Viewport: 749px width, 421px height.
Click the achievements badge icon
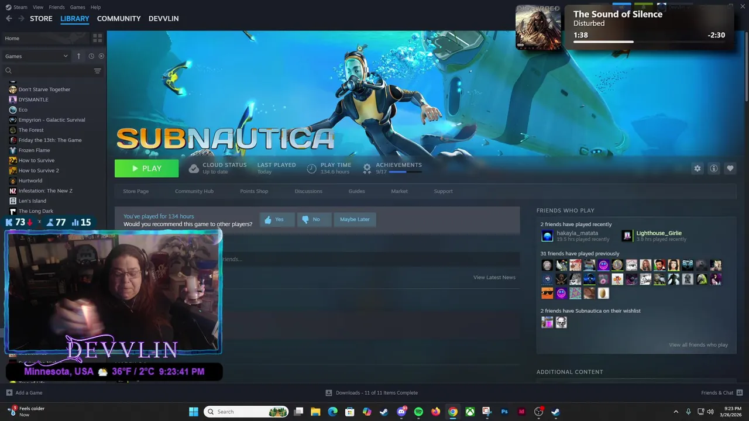point(367,168)
